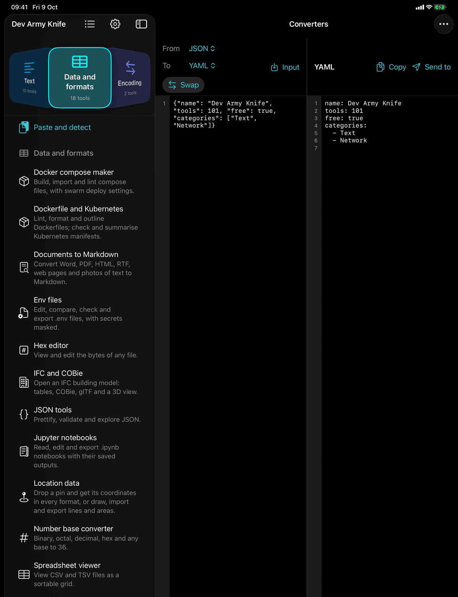Click the Env files icon

pos(24,313)
